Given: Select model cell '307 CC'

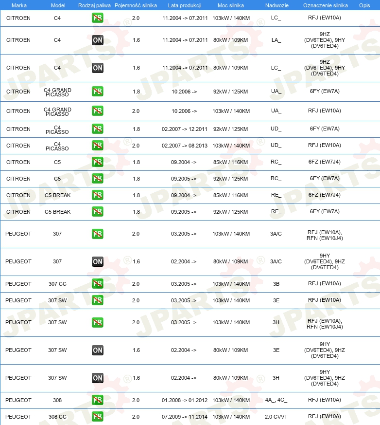Looking at the screenshot, I should (x=57, y=284).
